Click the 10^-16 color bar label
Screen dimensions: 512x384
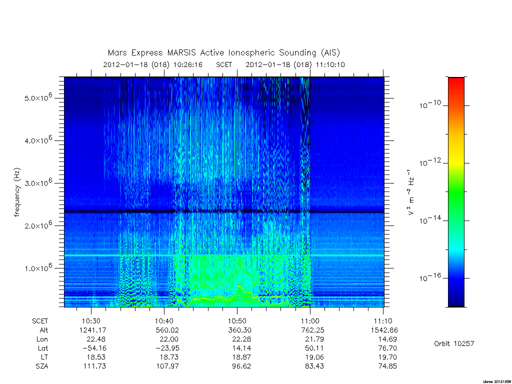point(430,277)
